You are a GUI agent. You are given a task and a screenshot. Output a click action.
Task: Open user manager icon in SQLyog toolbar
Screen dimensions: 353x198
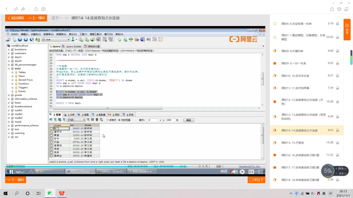pos(74,39)
